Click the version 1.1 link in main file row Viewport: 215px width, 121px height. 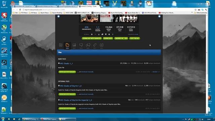(x=156, y=72)
